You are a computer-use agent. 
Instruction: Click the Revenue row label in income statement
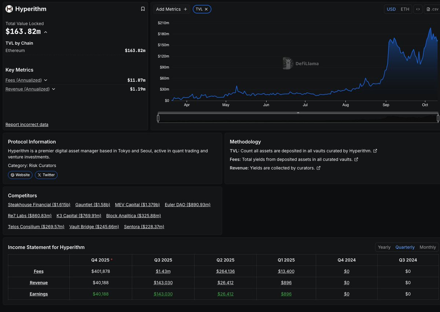tap(38, 283)
